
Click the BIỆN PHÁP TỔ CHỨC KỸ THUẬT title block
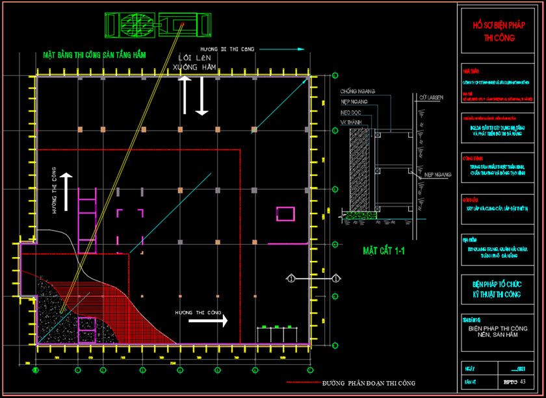point(499,290)
